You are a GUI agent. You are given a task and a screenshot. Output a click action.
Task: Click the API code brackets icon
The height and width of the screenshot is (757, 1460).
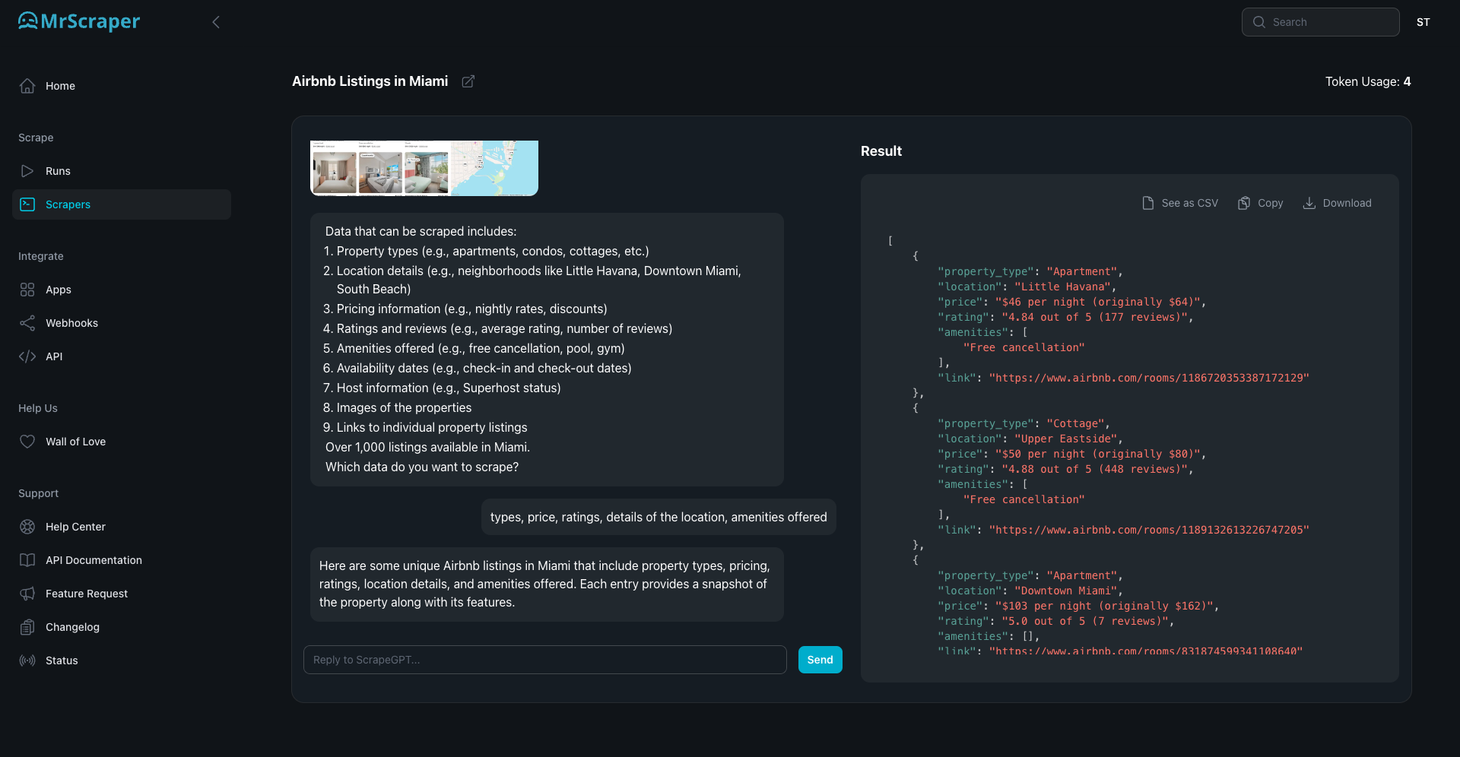point(27,356)
